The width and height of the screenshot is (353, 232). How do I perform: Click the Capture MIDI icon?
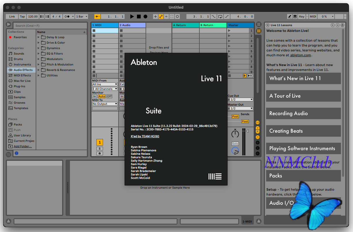click(x=172, y=17)
